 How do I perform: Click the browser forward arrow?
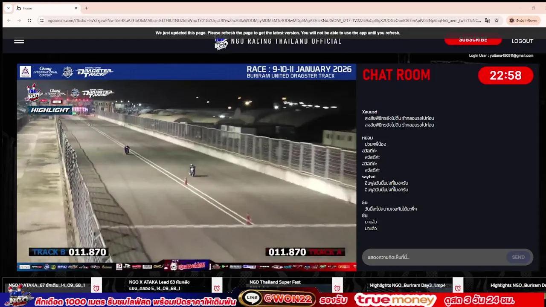[x=19, y=20]
